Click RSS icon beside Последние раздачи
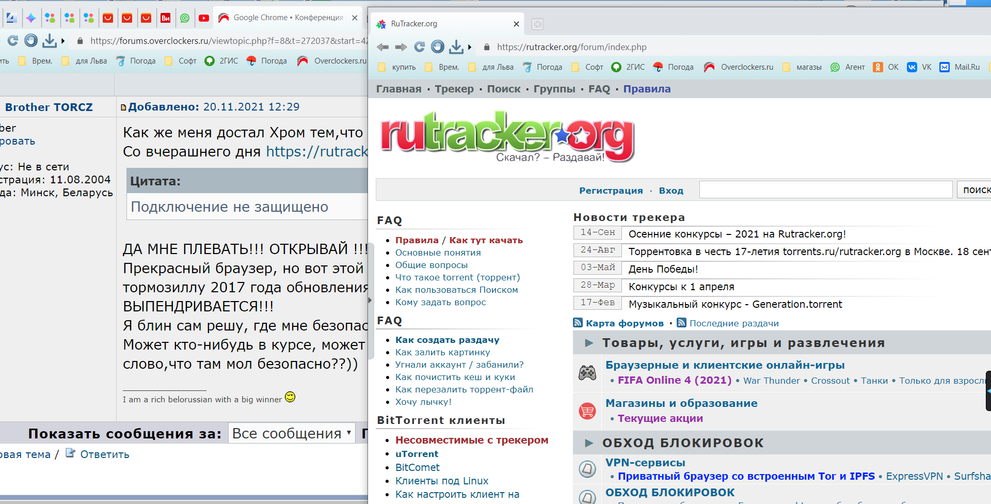This screenshot has height=504, width=991. [682, 323]
